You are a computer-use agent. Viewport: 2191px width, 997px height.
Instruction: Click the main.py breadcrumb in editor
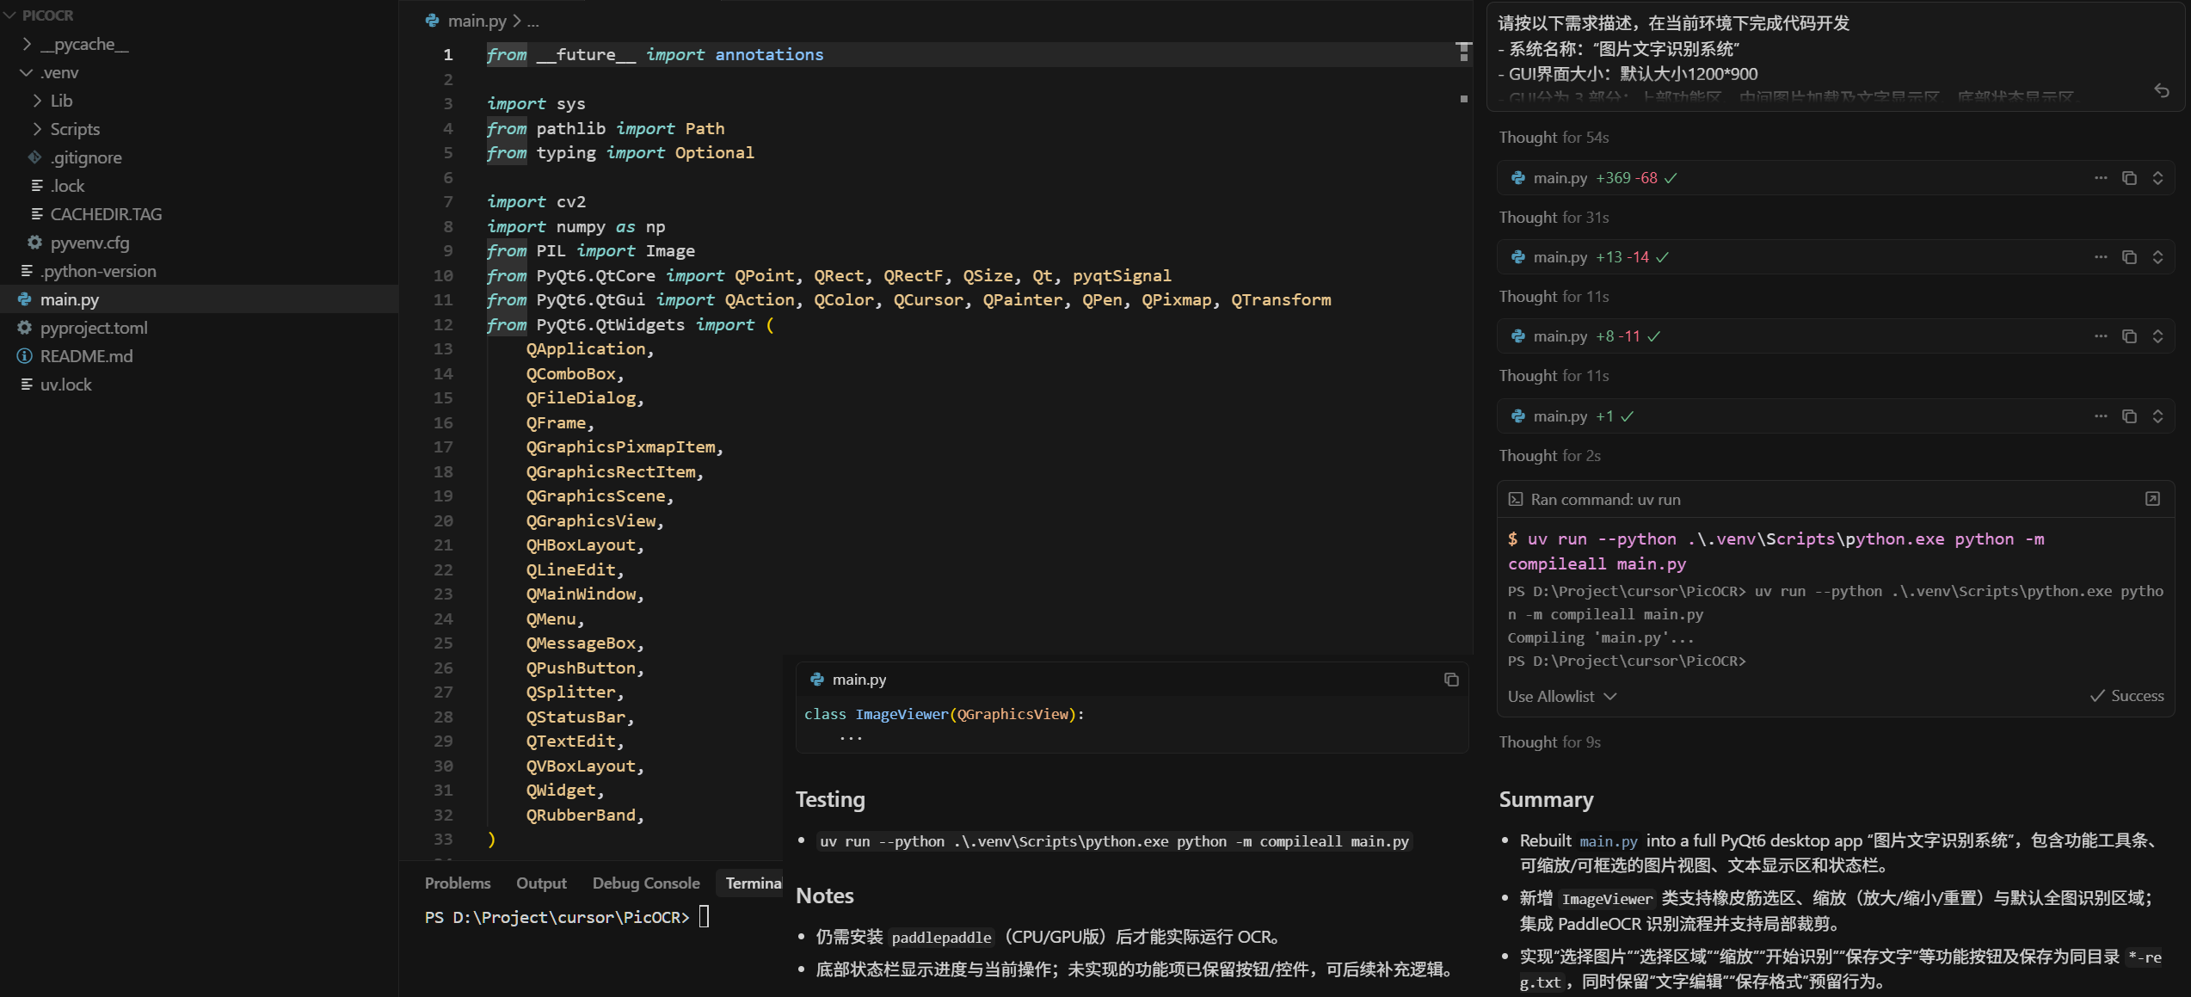coord(477,21)
